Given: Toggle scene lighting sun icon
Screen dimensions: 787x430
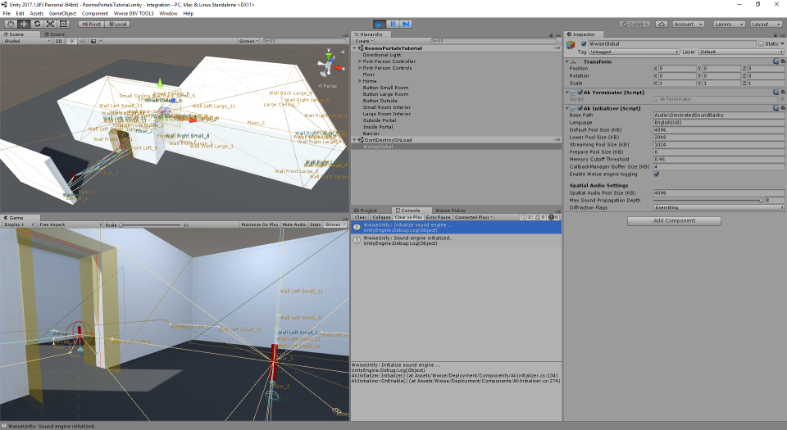Looking at the screenshot, I should (x=70, y=40).
